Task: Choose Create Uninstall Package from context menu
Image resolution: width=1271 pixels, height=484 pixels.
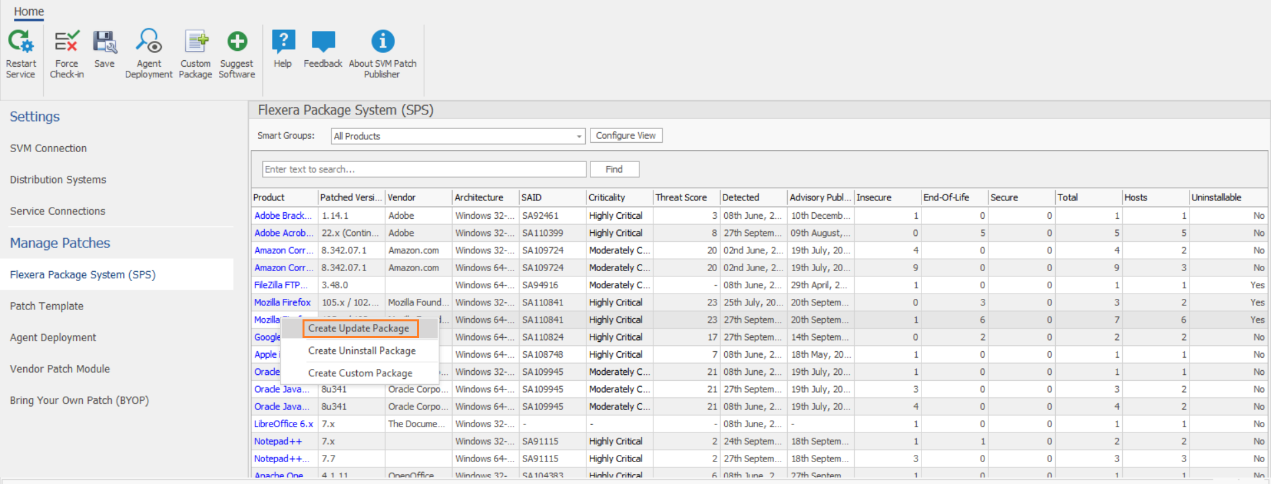Action: point(361,351)
